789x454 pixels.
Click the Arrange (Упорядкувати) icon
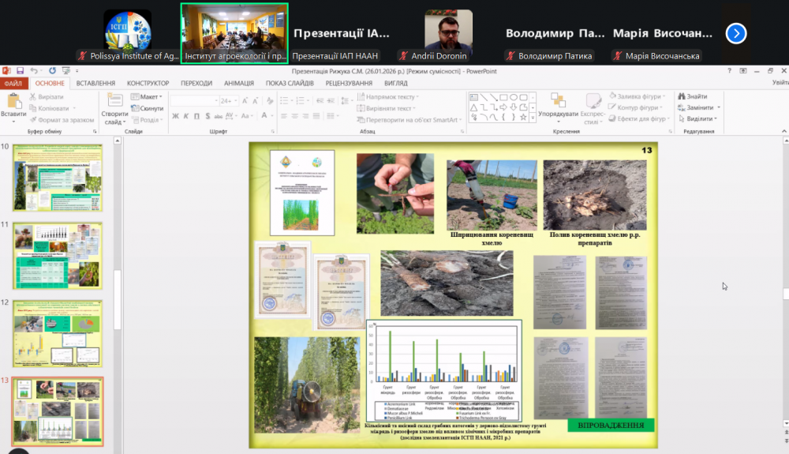558,101
